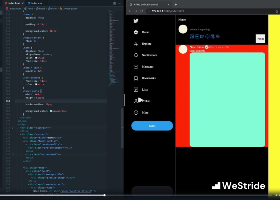
Task: Click the More ellipsis circle icon
Action: [x=136, y=113]
